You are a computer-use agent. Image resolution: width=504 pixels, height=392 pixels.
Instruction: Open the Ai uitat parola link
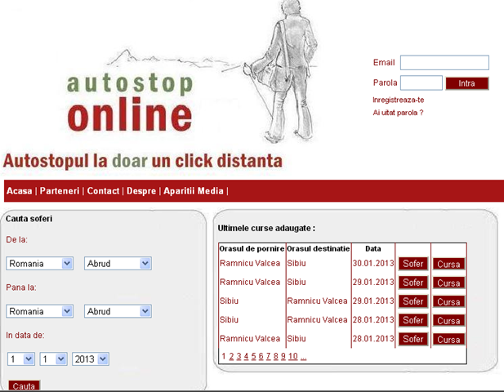[x=398, y=113]
